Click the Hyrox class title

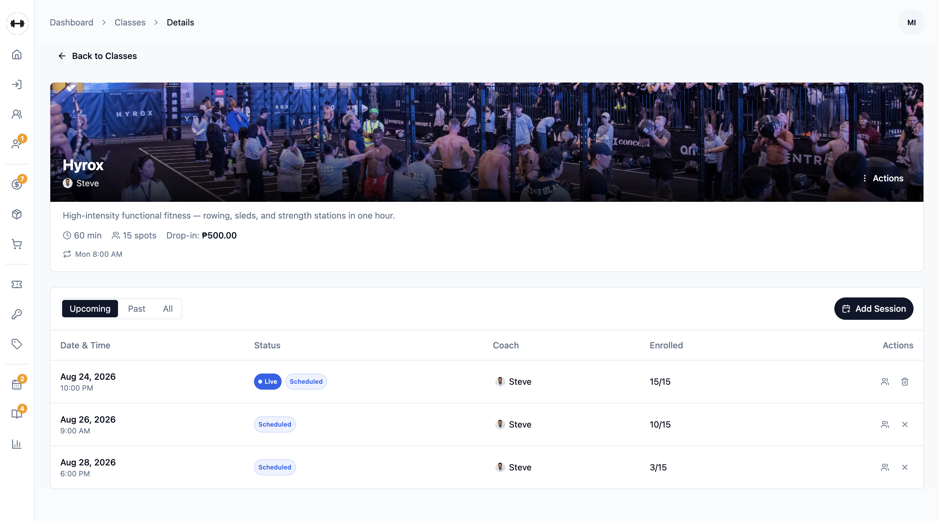(83, 165)
